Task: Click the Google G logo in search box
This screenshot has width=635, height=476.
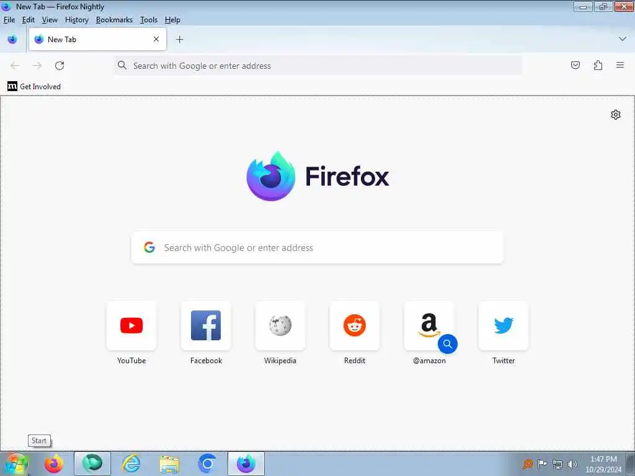Action: pos(149,247)
